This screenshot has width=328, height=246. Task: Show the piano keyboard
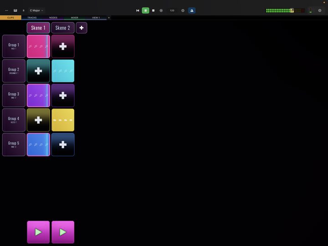15,10
